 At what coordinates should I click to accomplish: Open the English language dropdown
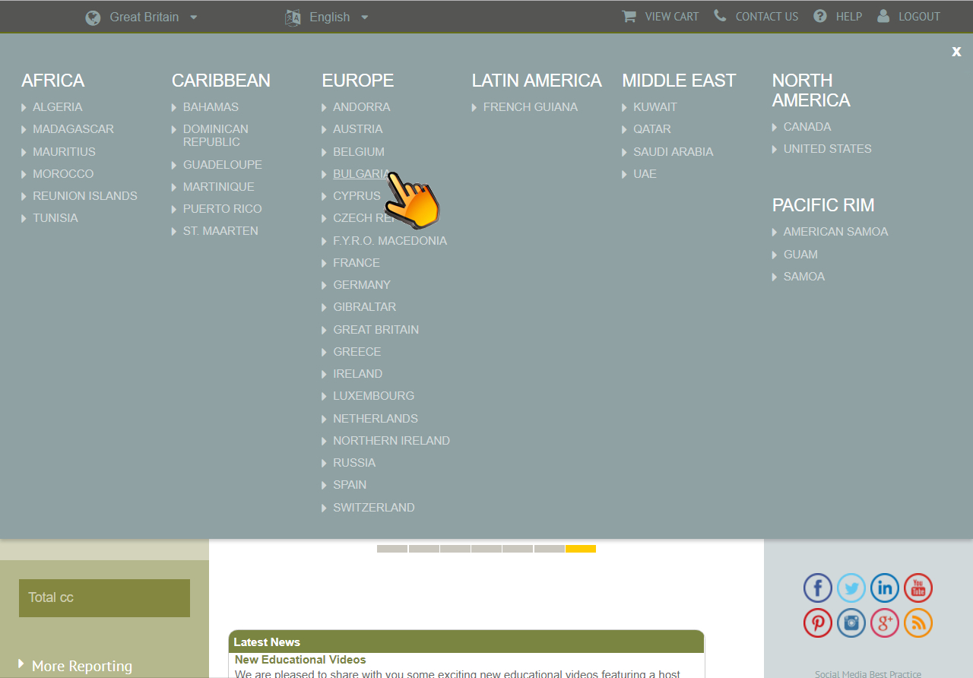(x=328, y=17)
